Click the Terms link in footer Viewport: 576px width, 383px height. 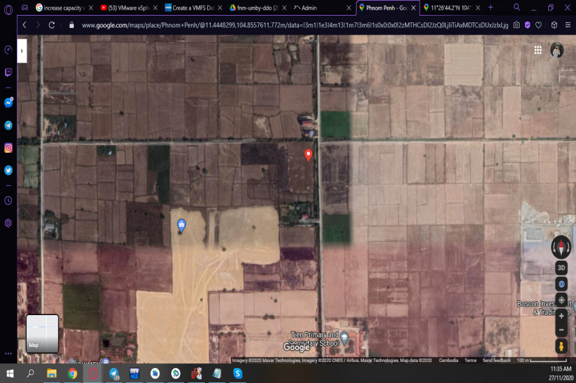470,361
